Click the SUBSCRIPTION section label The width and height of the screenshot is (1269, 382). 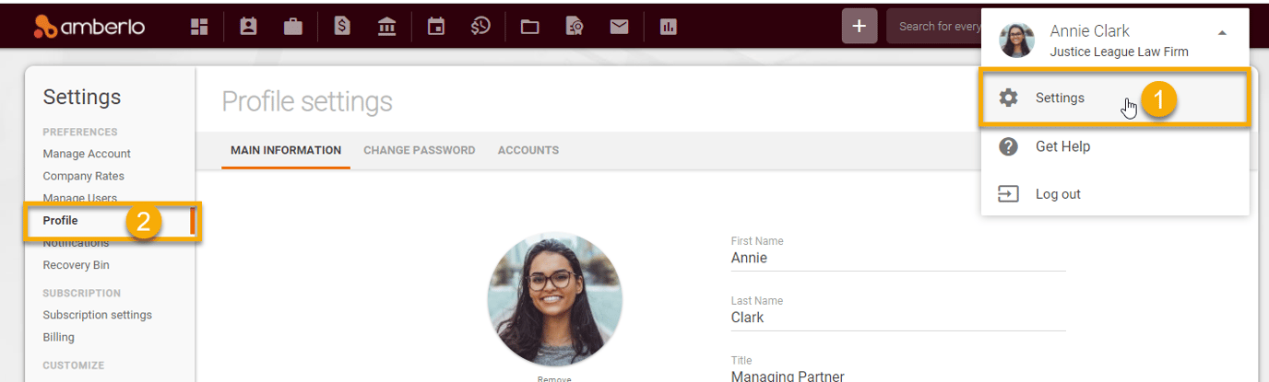pos(82,293)
